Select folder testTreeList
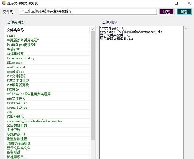Image resolution: width=194 pixels, height=159 pixels. click(x=48, y=103)
